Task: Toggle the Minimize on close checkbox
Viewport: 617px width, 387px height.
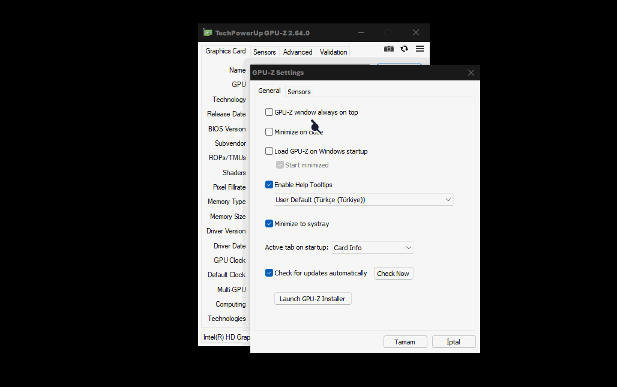Action: pos(269,132)
